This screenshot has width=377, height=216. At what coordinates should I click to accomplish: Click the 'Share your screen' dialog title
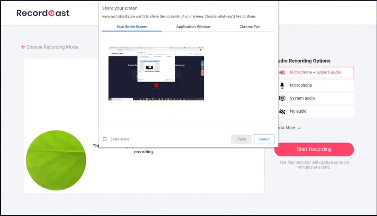(x=120, y=8)
